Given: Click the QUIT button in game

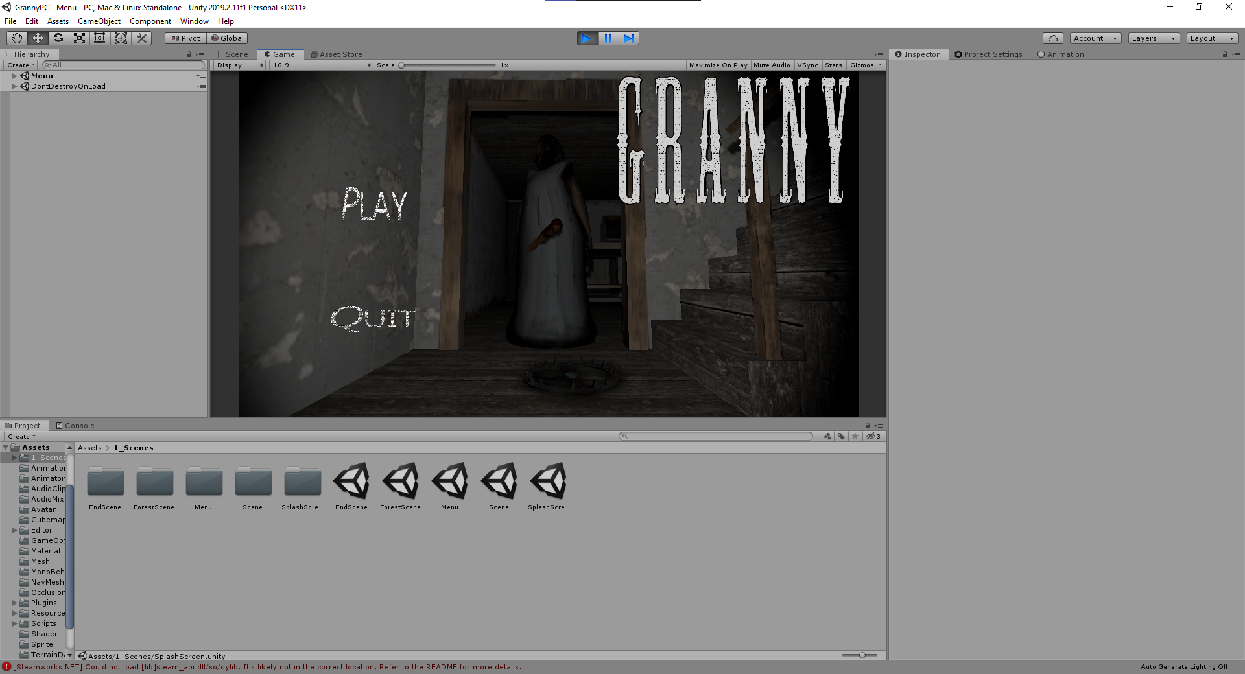Looking at the screenshot, I should point(373,318).
